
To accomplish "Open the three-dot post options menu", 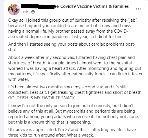I will (x=138, y=9).
